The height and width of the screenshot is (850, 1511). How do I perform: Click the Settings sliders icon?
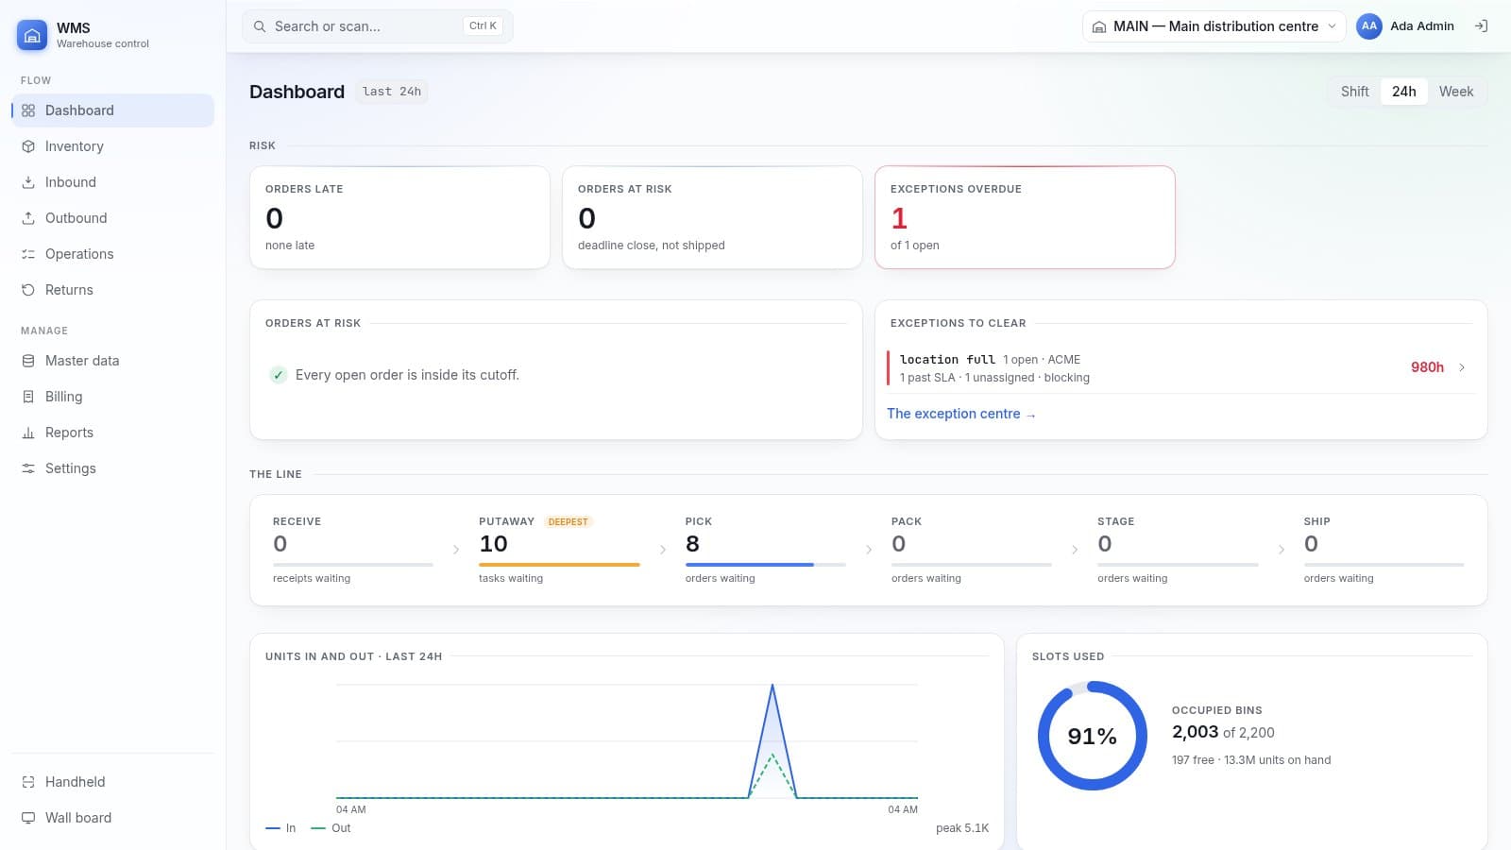(x=28, y=468)
